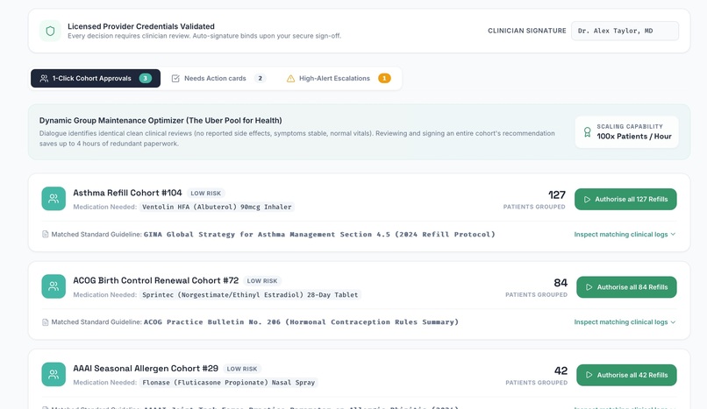
Task: Click the AAAI Seasonal Allergen cohort group icon
Action: coord(54,374)
